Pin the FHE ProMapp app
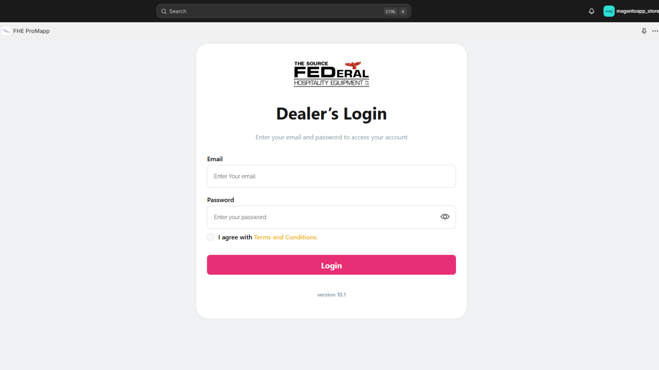The image size is (659, 370). click(x=644, y=31)
